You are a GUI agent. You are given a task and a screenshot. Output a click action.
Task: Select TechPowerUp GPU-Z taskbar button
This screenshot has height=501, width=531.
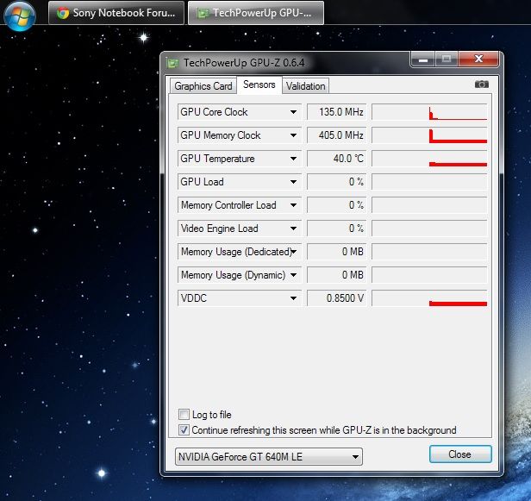click(256, 13)
